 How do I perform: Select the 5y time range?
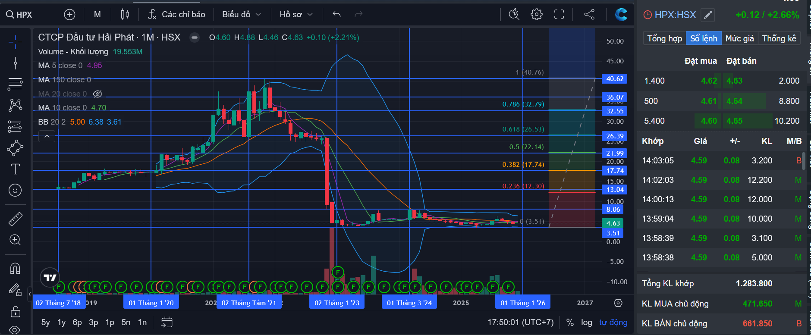tap(46, 322)
